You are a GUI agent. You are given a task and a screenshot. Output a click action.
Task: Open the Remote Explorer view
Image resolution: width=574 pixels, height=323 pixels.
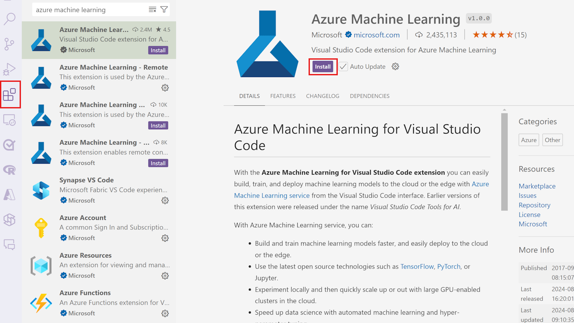pyautogui.click(x=10, y=119)
